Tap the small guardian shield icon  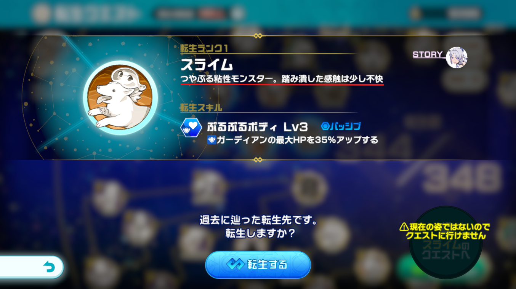pyautogui.click(x=212, y=140)
